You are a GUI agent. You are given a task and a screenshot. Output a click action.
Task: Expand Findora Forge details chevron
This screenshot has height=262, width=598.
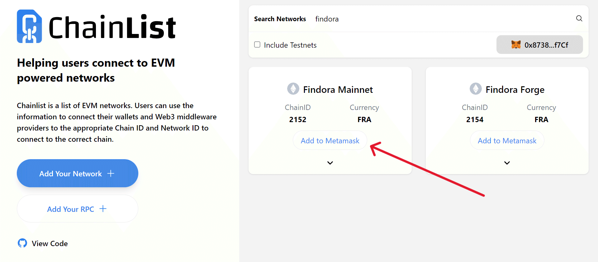[507, 163]
